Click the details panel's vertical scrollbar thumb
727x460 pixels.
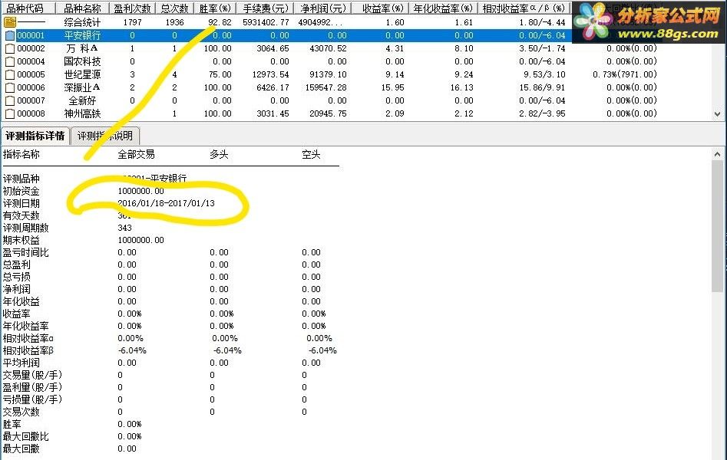(717, 226)
